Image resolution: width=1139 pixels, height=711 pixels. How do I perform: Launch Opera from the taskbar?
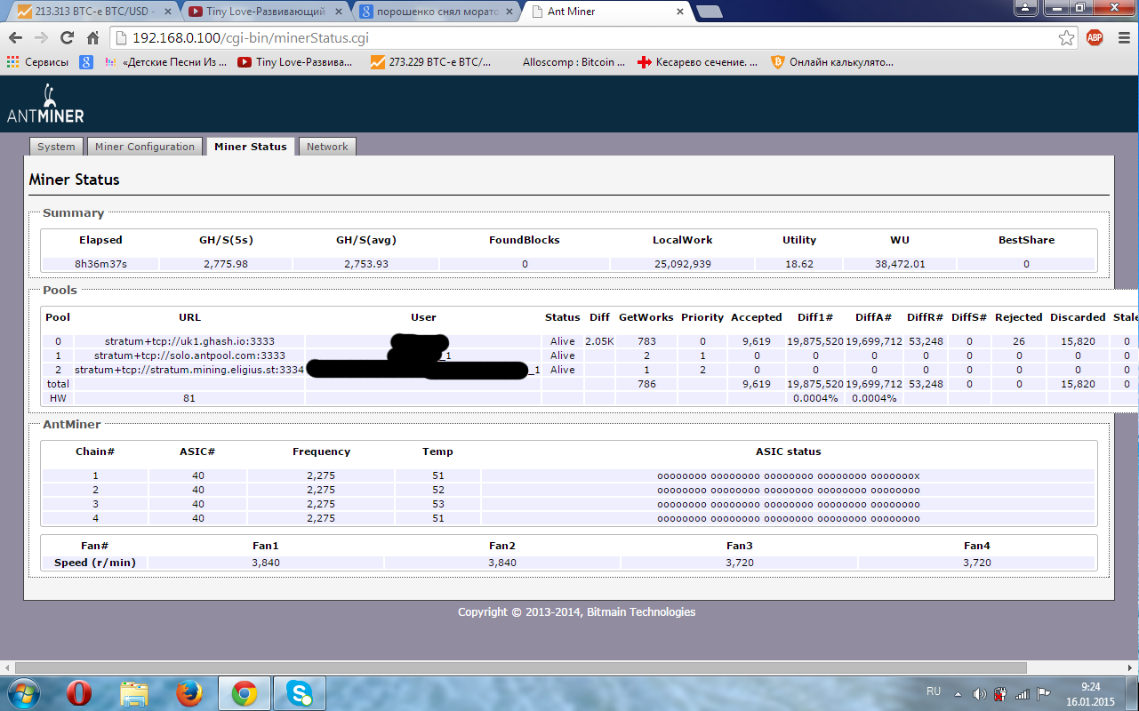click(79, 692)
